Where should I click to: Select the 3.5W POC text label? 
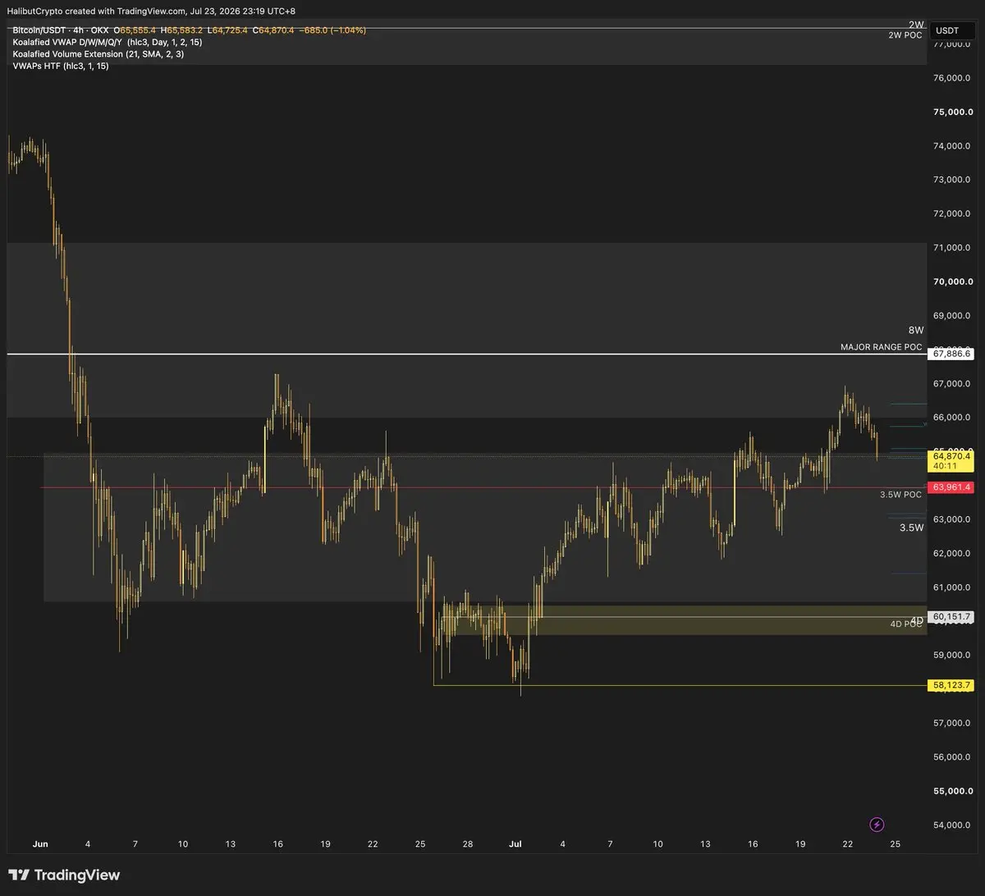point(901,496)
